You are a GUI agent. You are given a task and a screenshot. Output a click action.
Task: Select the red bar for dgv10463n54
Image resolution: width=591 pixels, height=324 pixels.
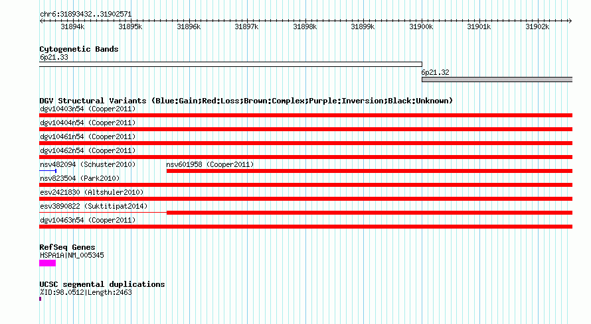(x=305, y=227)
